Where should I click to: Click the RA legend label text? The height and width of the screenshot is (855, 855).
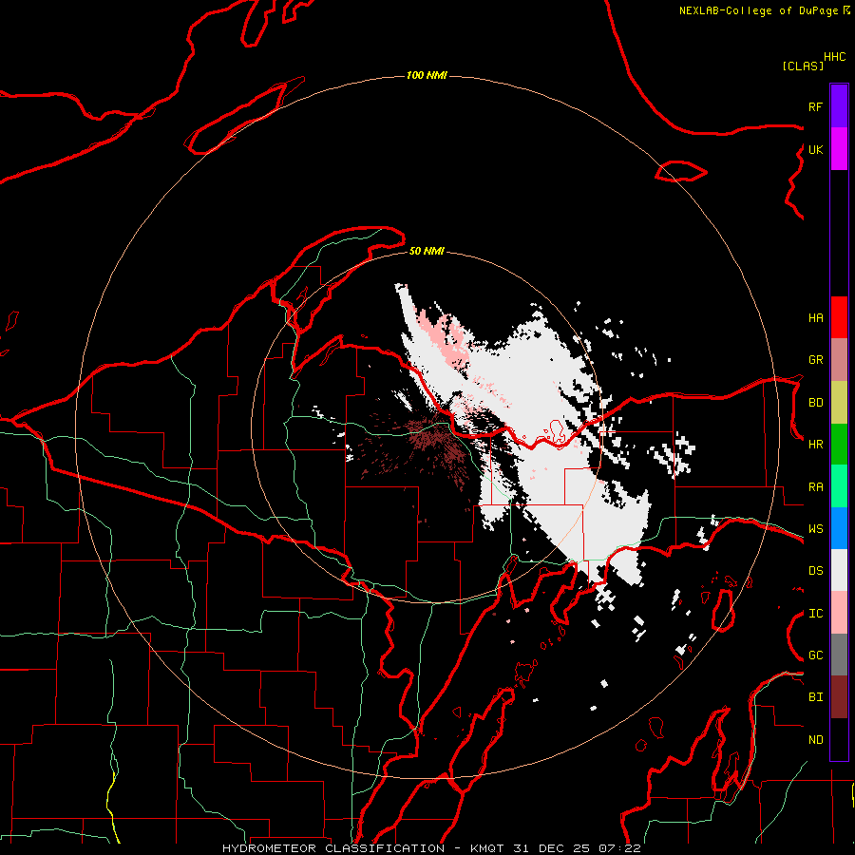click(x=815, y=487)
